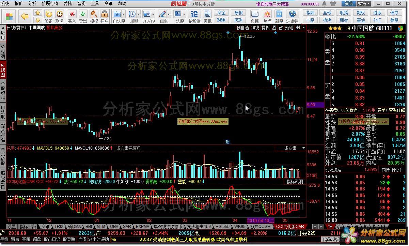Open the IPO 新股 icon
This screenshot has width=409, height=246.
point(279,16)
